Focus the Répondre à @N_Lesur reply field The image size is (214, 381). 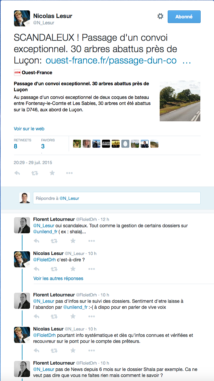[x=117, y=198]
